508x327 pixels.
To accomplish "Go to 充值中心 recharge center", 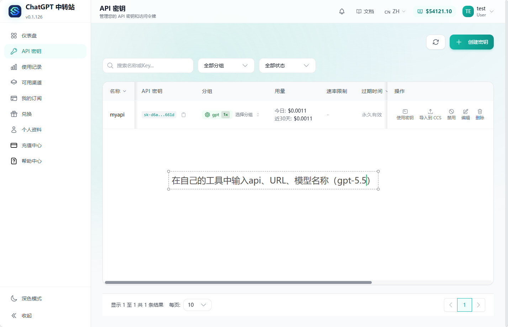I will coord(46,145).
